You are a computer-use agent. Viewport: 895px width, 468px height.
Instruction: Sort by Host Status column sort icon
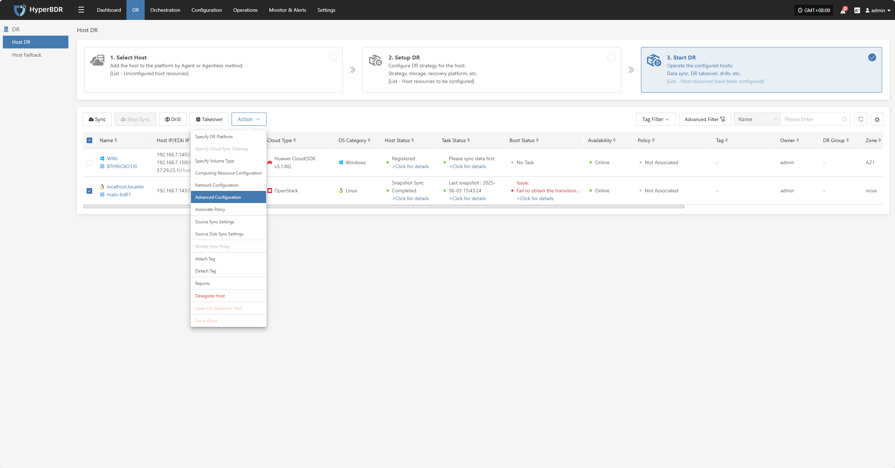pos(413,140)
